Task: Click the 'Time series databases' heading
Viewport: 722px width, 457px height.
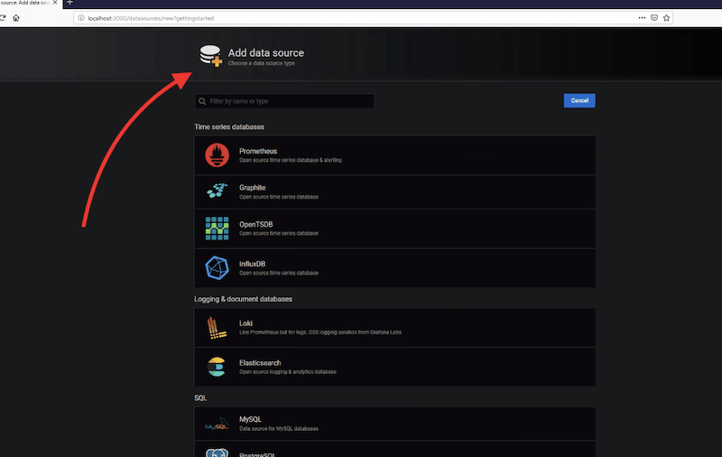Action: 229,126
